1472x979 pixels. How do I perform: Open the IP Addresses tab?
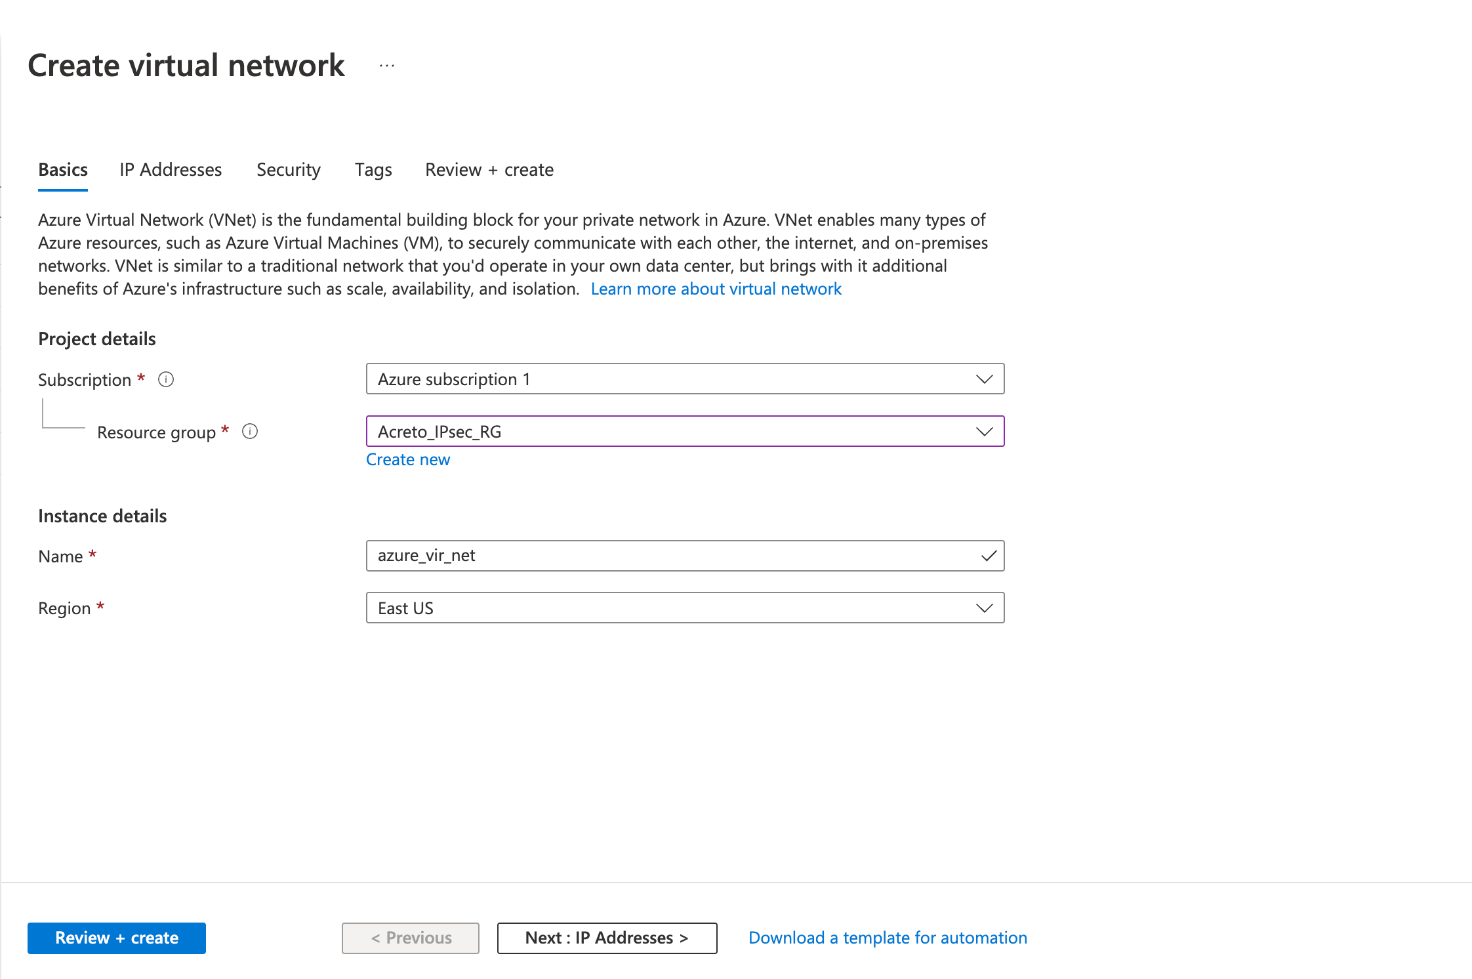coord(171,170)
